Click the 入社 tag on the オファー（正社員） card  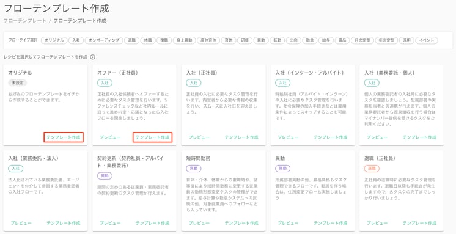click(105, 83)
